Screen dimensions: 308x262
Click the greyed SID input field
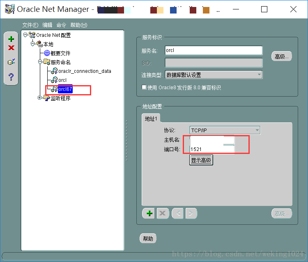pos(214,63)
